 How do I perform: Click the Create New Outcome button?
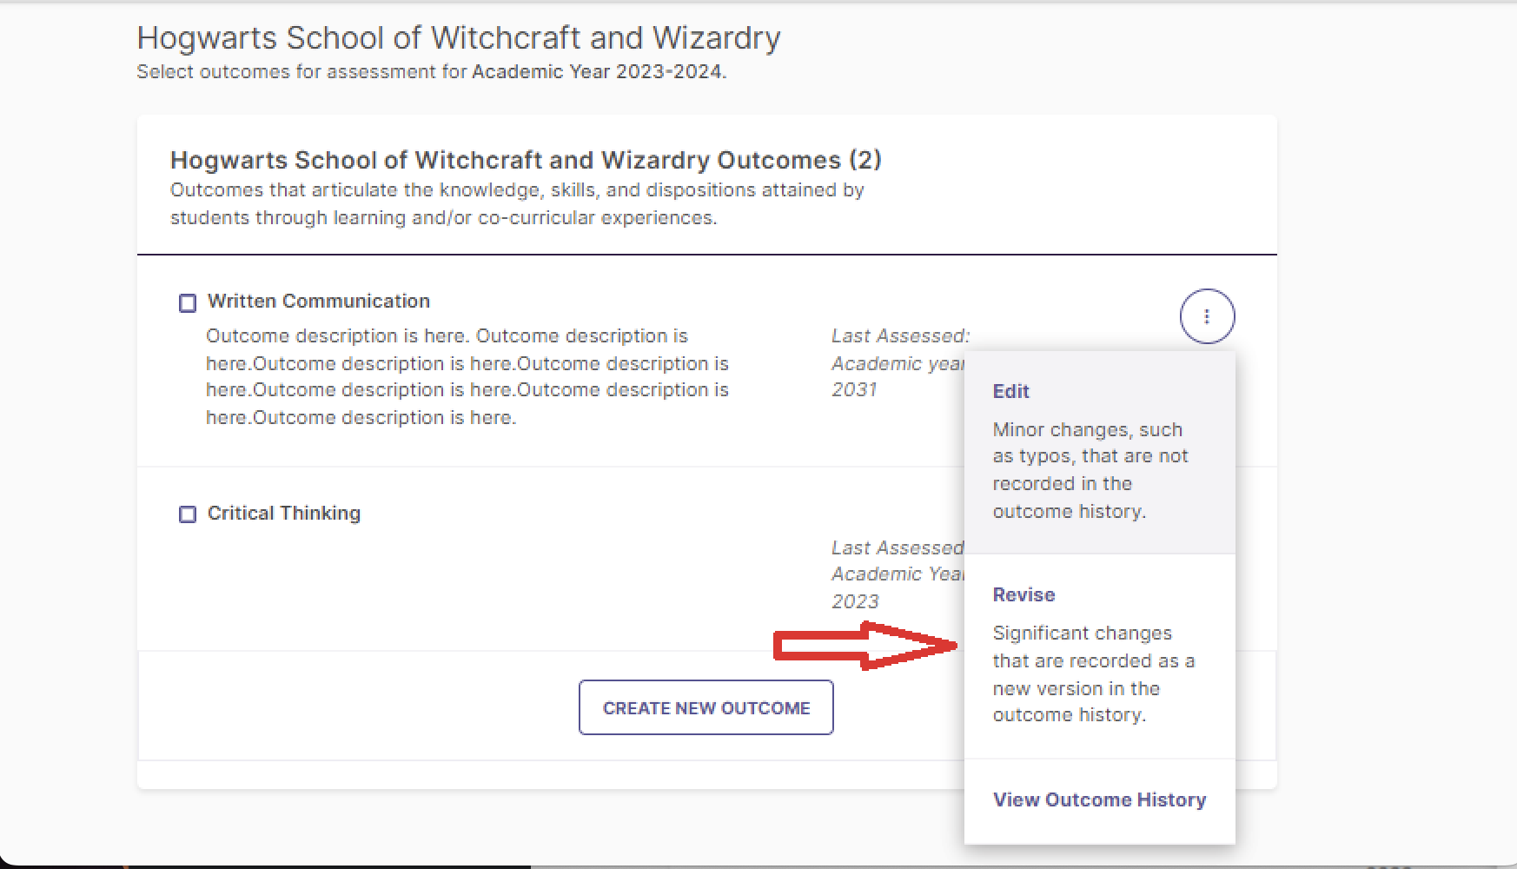(x=706, y=707)
